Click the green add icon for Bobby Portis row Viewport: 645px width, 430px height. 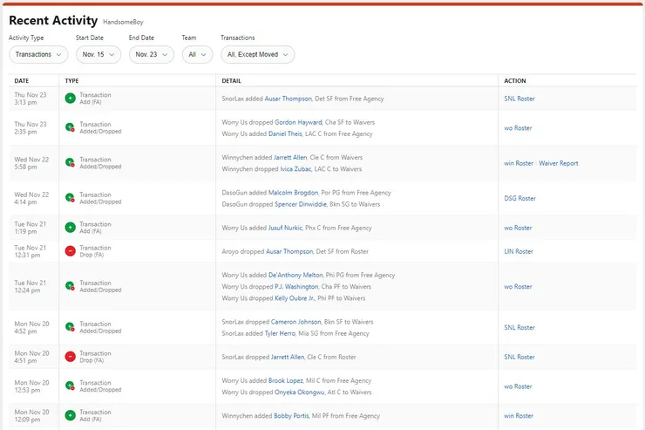(x=70, y=415)
